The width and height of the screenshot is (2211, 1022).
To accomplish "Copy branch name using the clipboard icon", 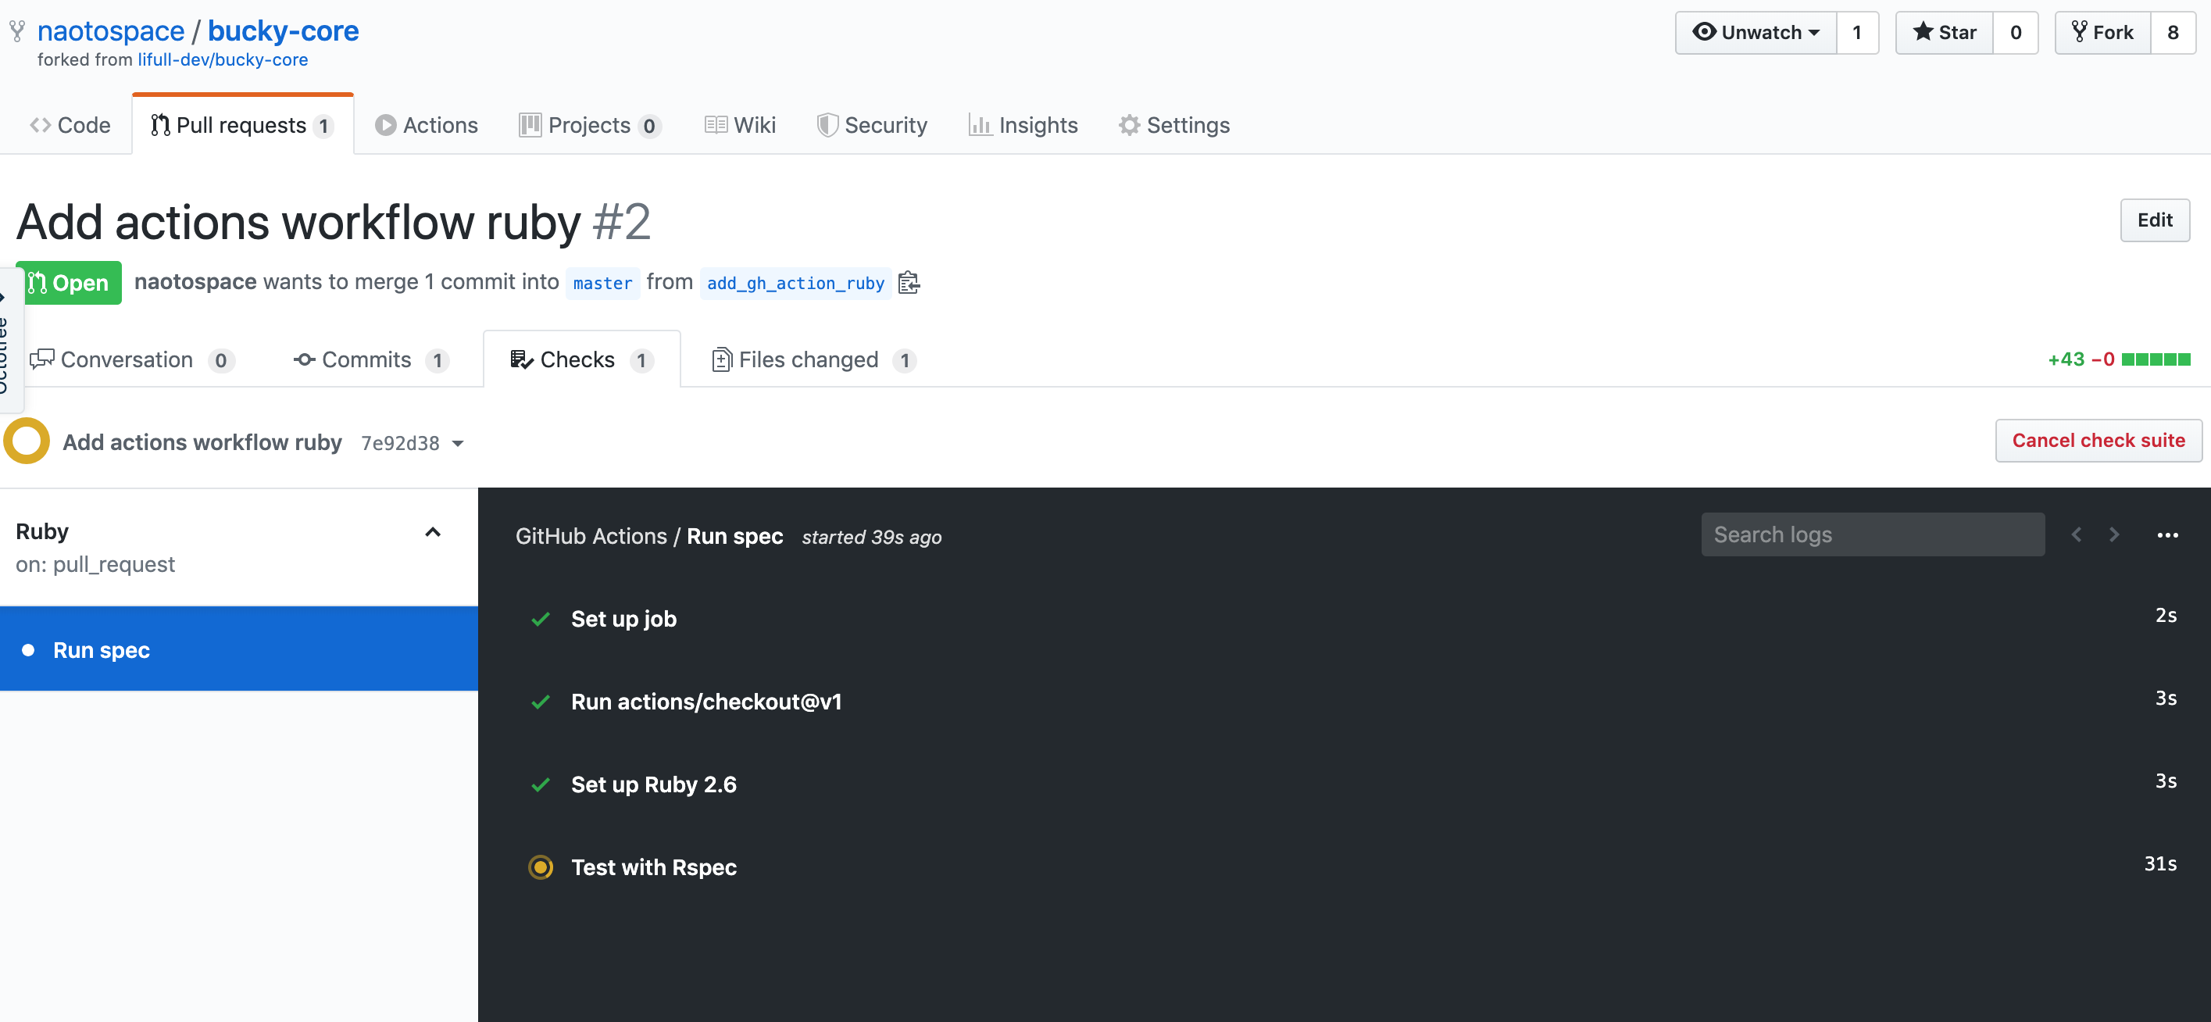I will pyautogui.click(x=909, y=282).
